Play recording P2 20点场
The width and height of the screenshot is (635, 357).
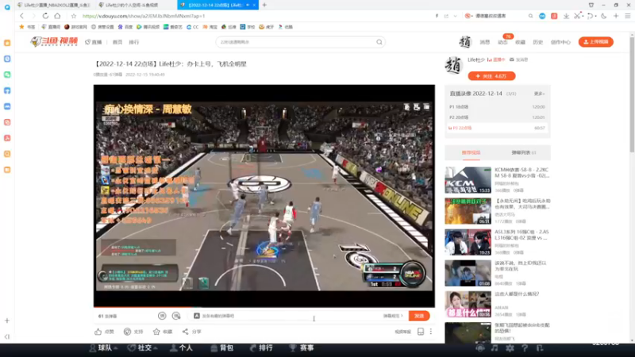point(498,117)
